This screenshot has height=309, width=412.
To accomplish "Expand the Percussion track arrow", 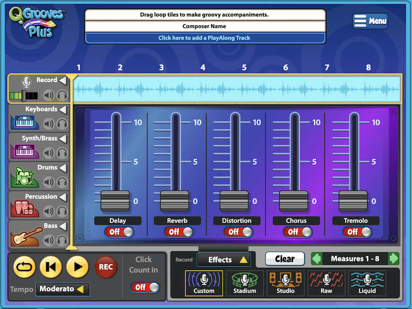I will tap(63, 197).
